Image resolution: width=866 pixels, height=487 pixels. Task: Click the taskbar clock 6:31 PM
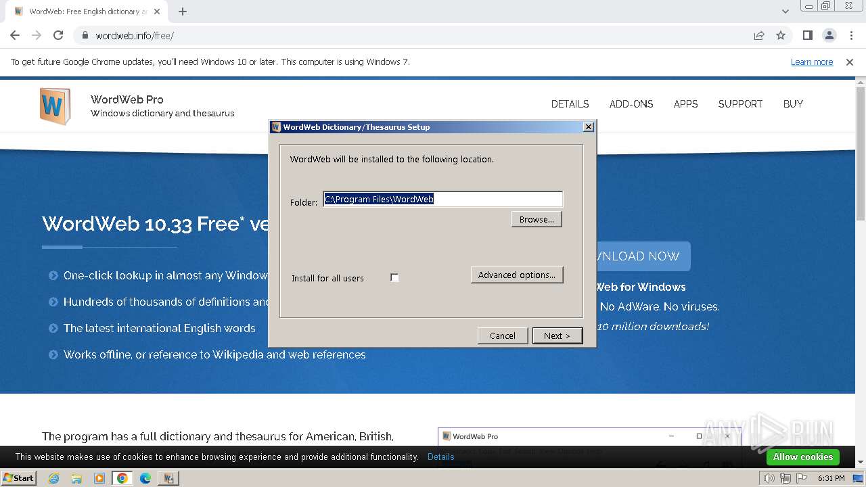pos(831,478)
